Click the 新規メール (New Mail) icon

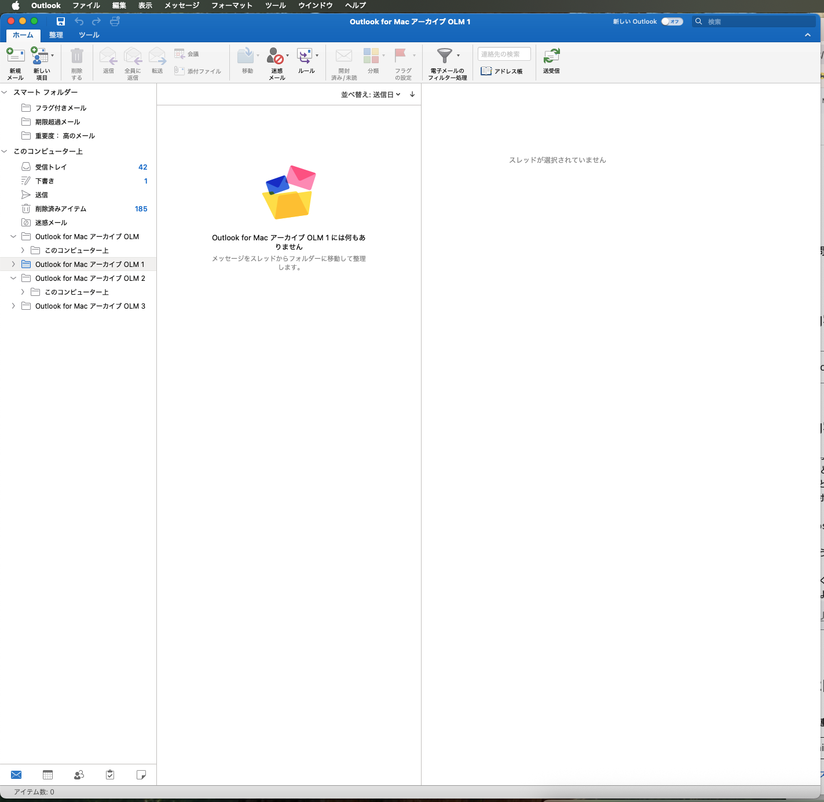click(x=15, y=57)
